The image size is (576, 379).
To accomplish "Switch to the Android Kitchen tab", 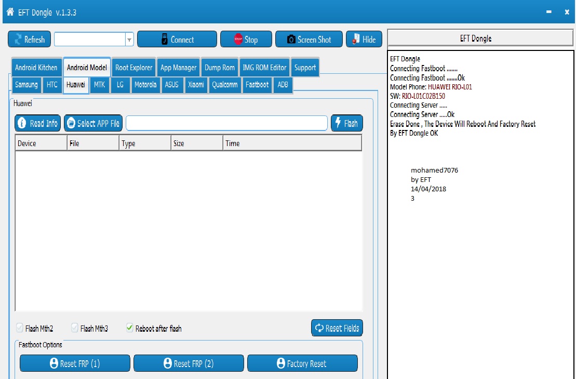I will click(36, 67).
